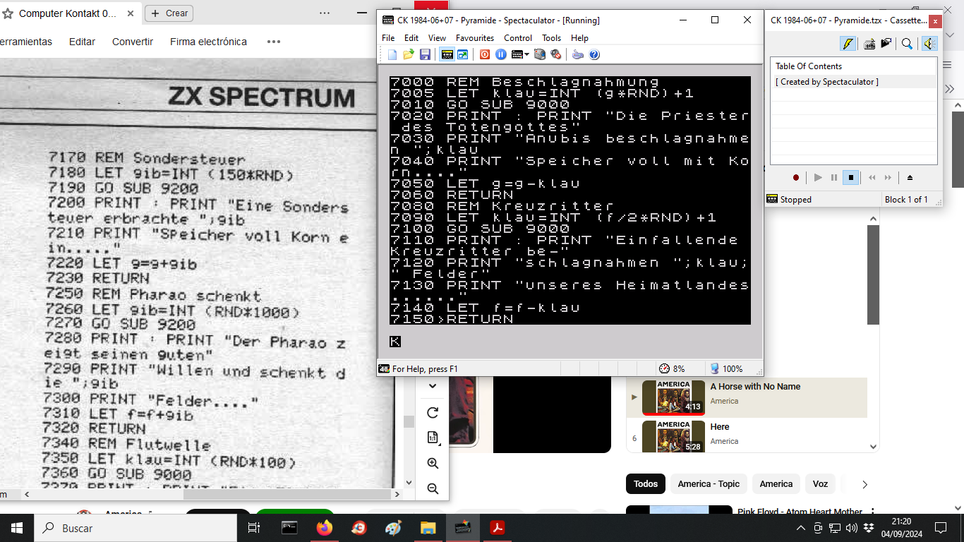The image size is (964, 542).
Task: Play 'A Horse with No Name' playlist item
Action: tap(747, 397)
